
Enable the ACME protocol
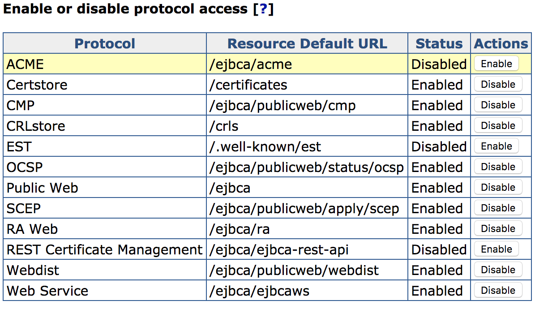(496, 64)
